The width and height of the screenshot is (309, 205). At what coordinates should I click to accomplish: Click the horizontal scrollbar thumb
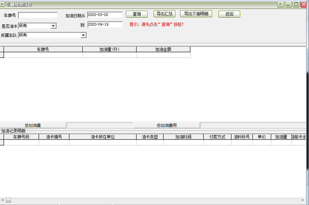click(x=8, y=200)
